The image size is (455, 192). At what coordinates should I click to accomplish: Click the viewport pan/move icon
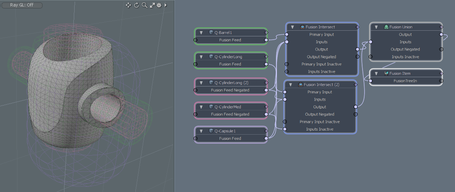(x=129, y=5)
